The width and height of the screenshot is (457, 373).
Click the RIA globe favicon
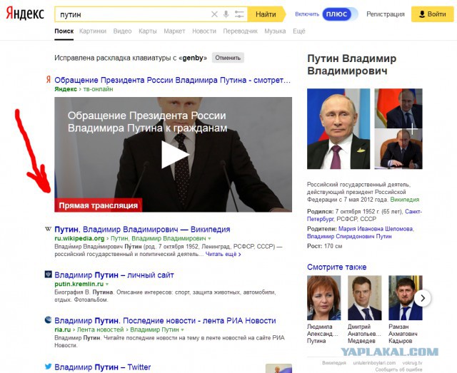48,320
